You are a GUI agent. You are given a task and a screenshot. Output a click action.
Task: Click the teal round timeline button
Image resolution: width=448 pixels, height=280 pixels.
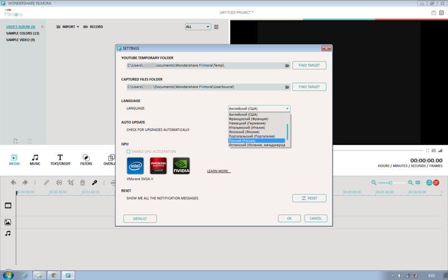[x=429, y=183]
